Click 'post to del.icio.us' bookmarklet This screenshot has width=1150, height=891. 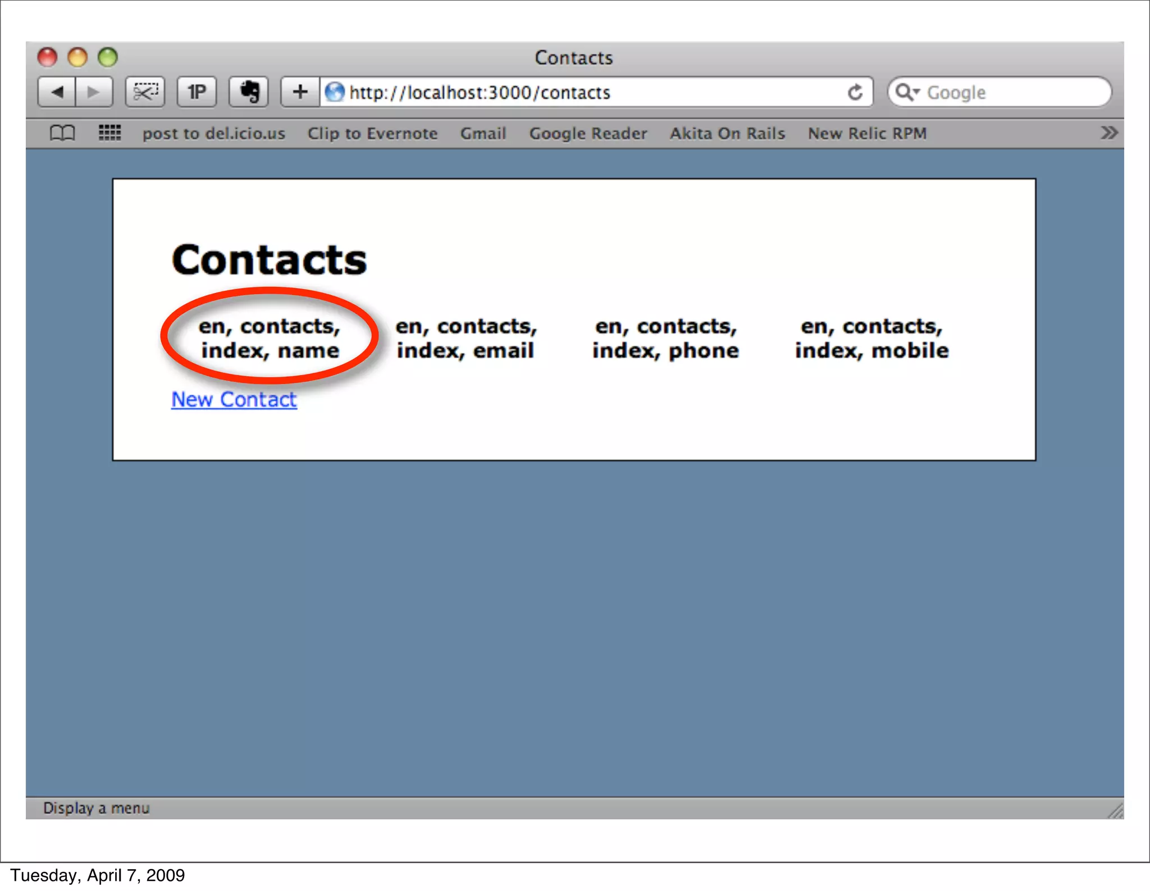[213, 134]
